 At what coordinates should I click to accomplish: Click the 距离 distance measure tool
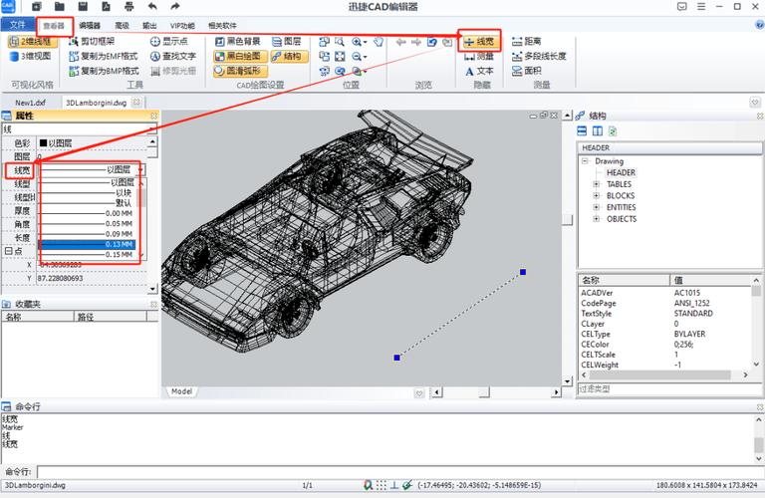pos(526,42)
